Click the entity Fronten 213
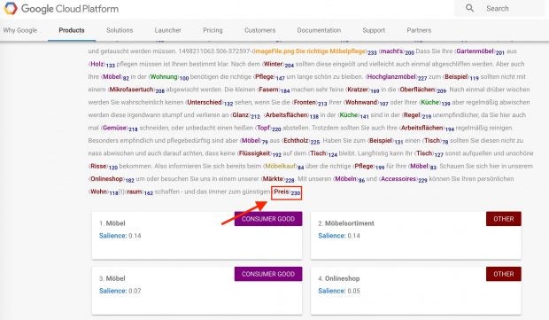549x320 pixels. (x=309, y=103)
